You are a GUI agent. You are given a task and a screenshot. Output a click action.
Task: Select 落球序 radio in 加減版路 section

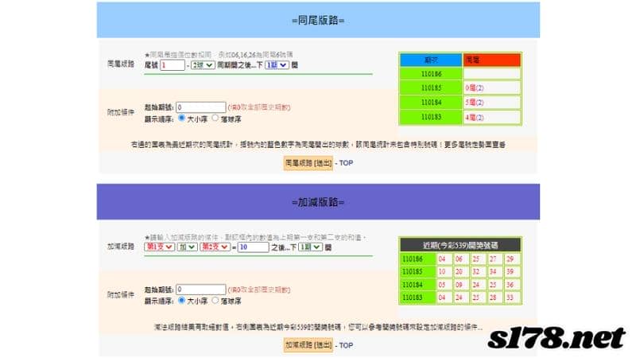[215, 301]
